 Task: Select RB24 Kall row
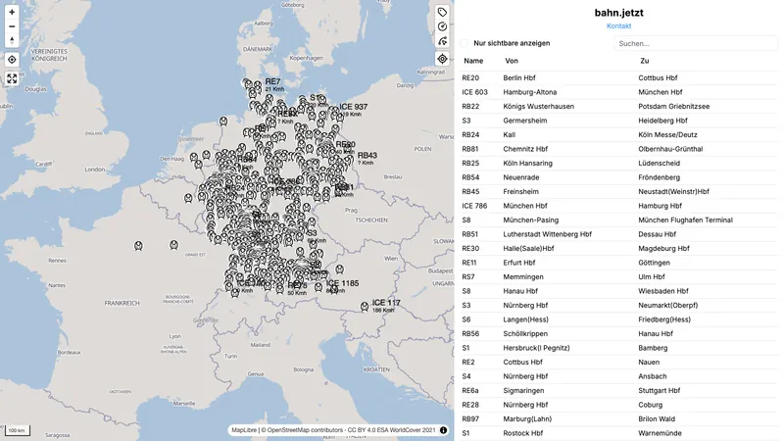618,134
